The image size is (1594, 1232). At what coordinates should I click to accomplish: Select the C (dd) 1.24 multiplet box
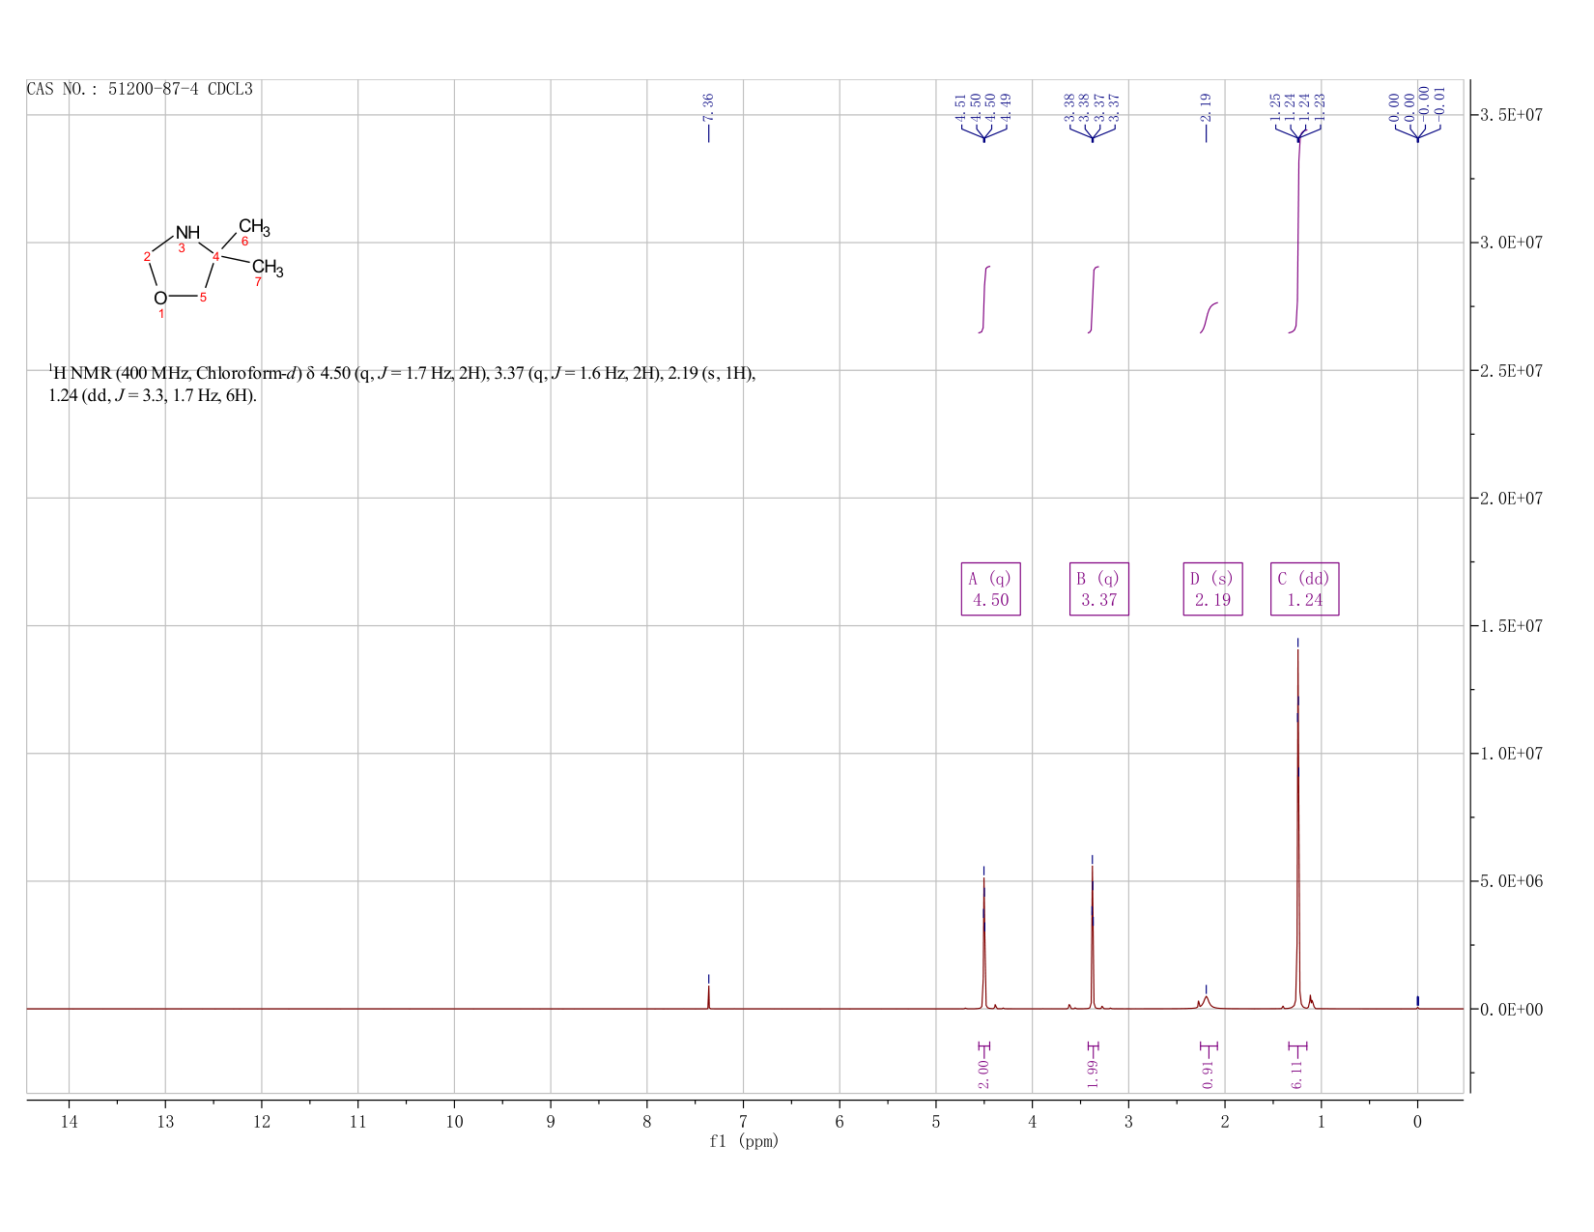1305,588
